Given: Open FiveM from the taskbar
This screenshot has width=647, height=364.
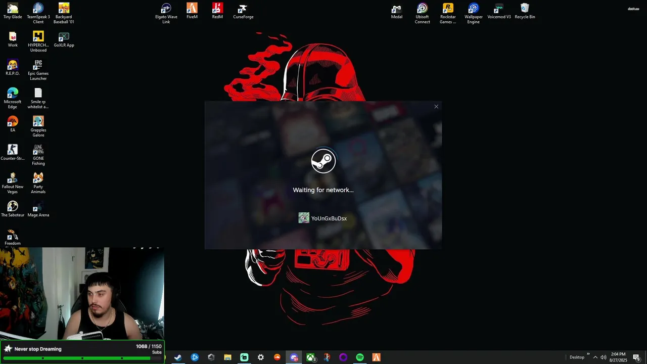Looking at the screenshot, I should click(377, 357).
